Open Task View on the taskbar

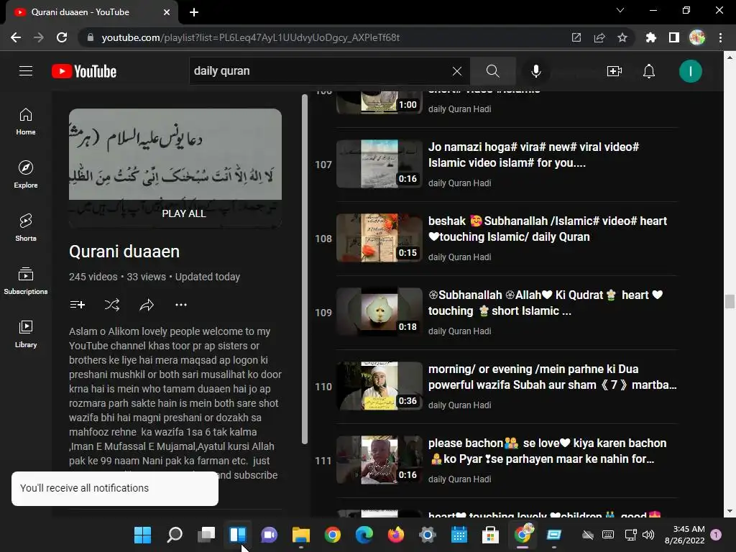tap(206, 535)
